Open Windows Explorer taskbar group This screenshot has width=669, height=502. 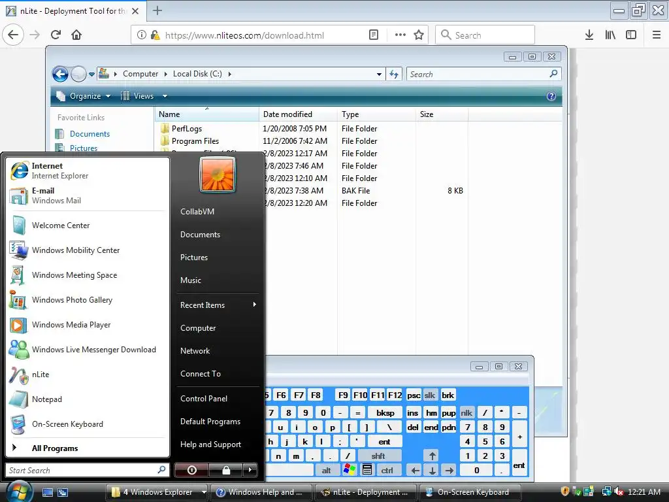(157, 492)
